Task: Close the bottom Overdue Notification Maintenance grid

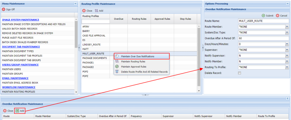Action: pyautogui.click(x=8, y=111)
